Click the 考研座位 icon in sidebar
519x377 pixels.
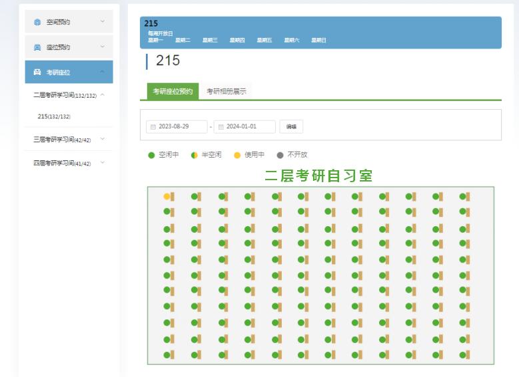[x=37, y=72]
